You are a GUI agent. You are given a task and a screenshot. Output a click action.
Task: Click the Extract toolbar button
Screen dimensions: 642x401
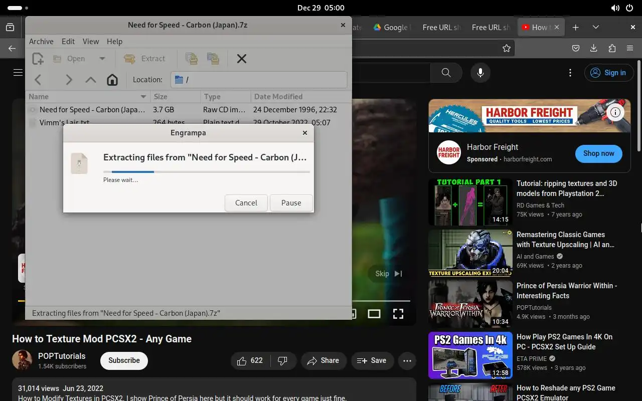click(144, 59)
